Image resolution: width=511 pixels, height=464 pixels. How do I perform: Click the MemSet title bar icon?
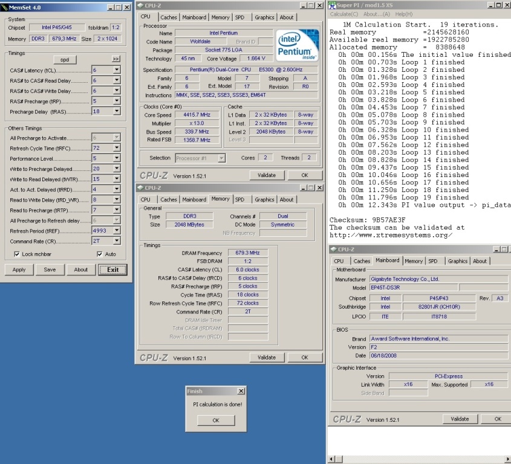4,7
